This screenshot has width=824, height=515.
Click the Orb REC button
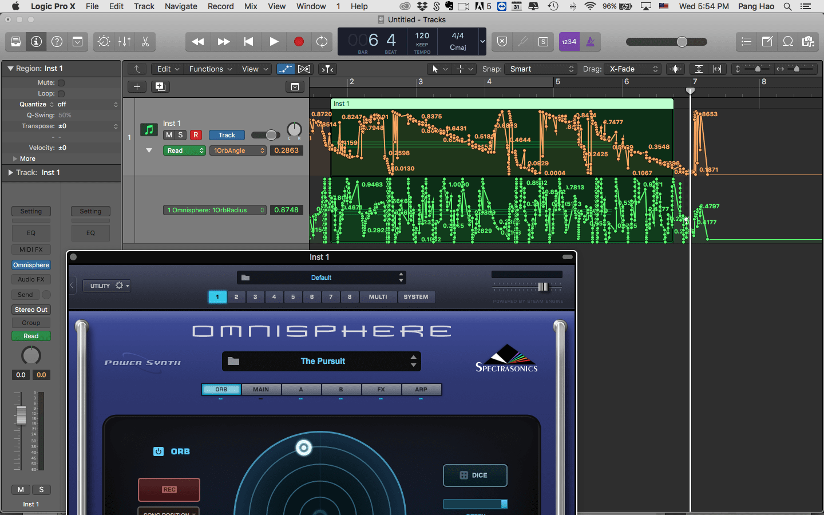tap(169, 490)
